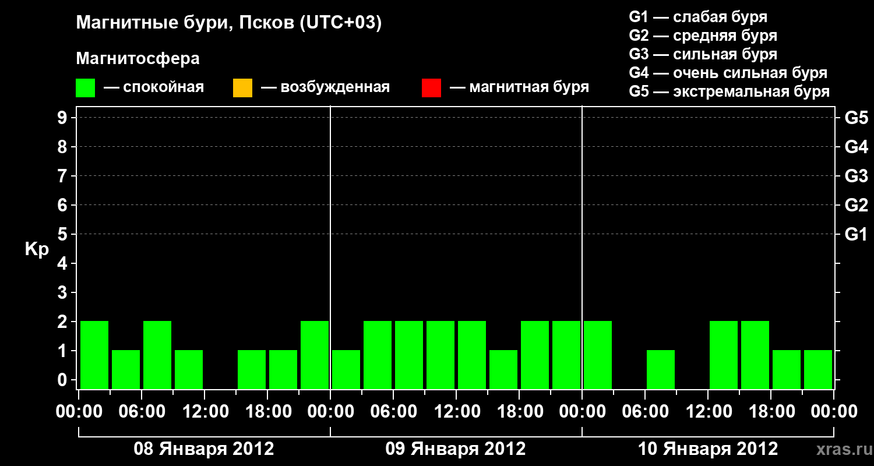Click '12:00' time label under 08 January
This screenshot has width=874, height=466.
click(205, 412)
